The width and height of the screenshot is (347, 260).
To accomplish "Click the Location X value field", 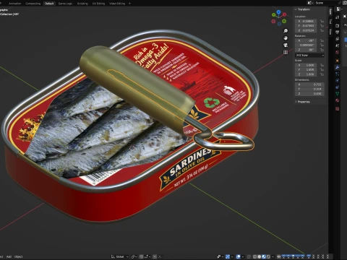I will [306, 21].
